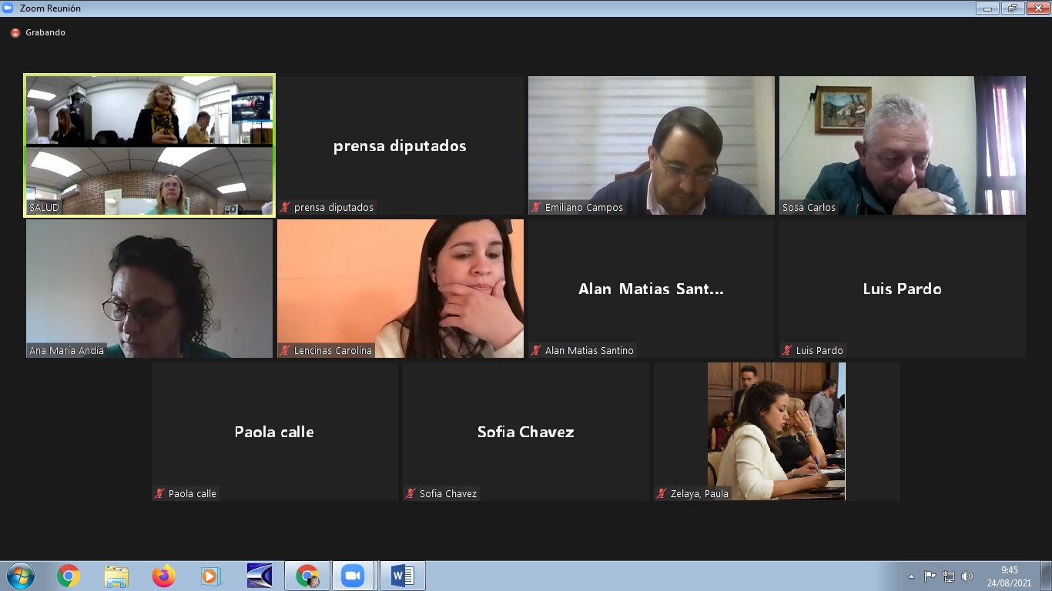1052x591 pixels.
Task: Open Action Center flag in system tray
Action: [x=930, y=576]
